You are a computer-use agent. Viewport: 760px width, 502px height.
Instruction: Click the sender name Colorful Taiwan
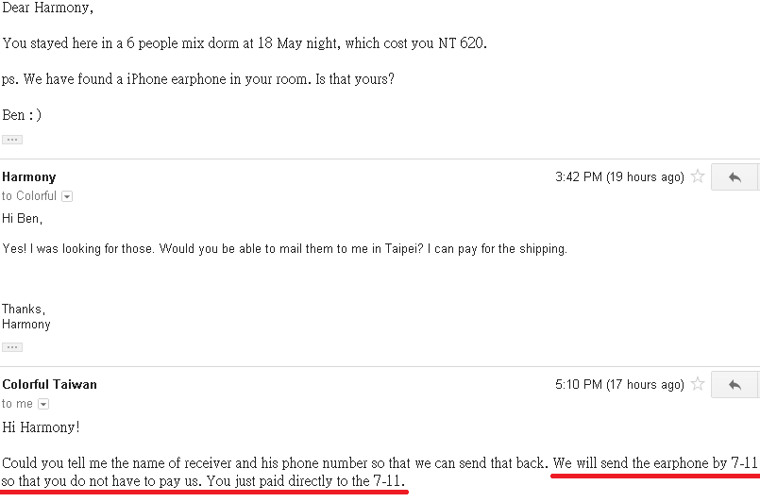coord(49,384)
